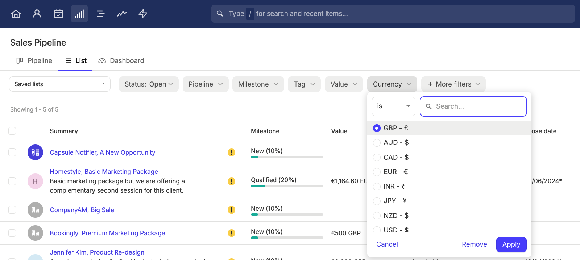Click the Bookingly New (10%) progress bar
The image size is (580, 260).
[287, 238]
